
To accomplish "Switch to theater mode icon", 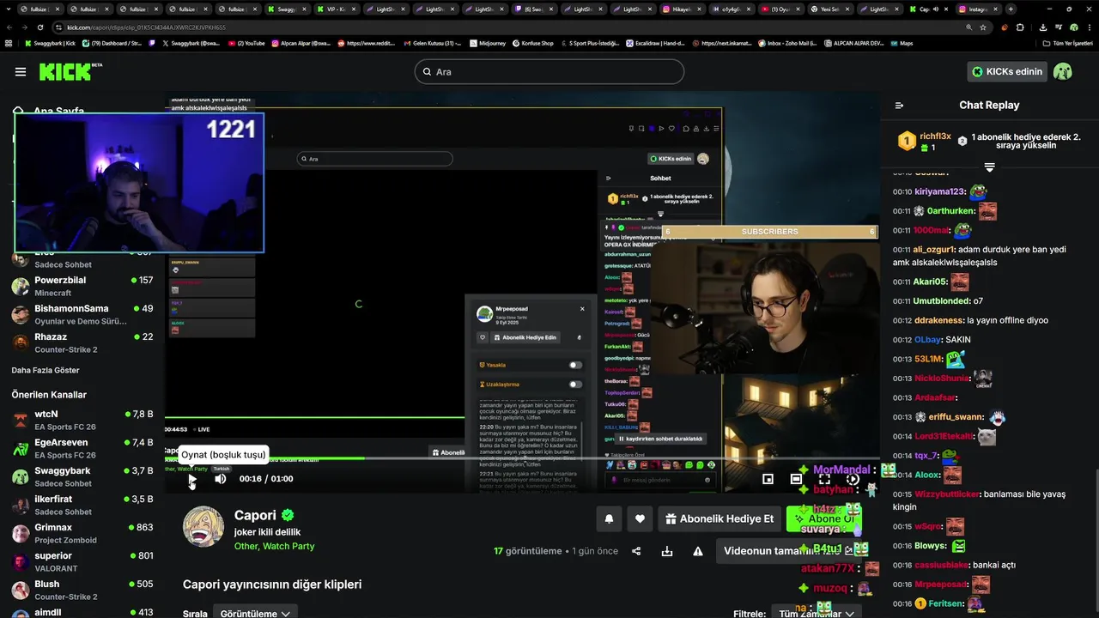I will [796, 479].
